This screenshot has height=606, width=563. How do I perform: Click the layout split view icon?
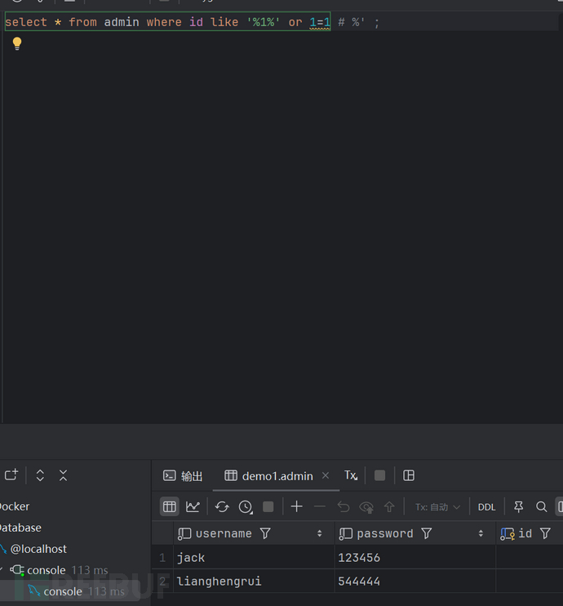click(x=409, y=475)
